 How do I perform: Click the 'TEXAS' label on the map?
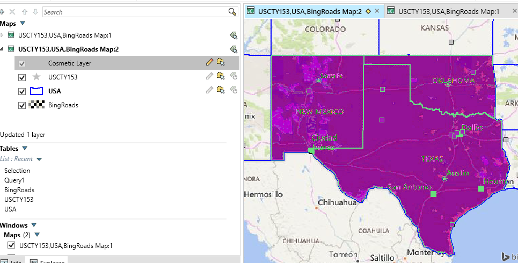point(432,159)
